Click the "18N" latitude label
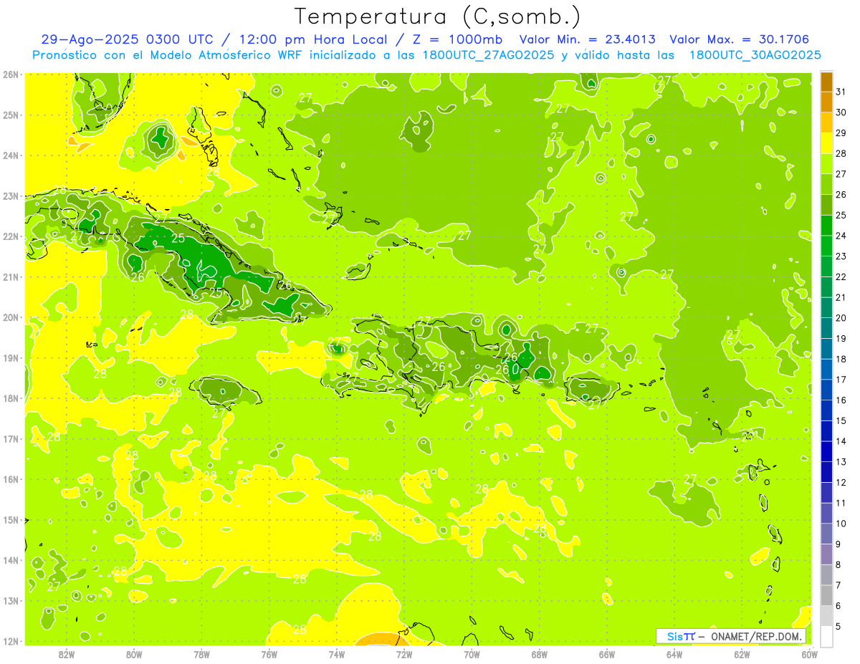 [x=10, y=398]
